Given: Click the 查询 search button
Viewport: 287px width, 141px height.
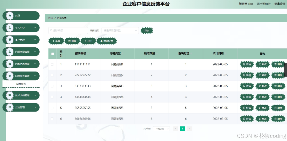Looking at the screenshot, I should tap(147, 31).
